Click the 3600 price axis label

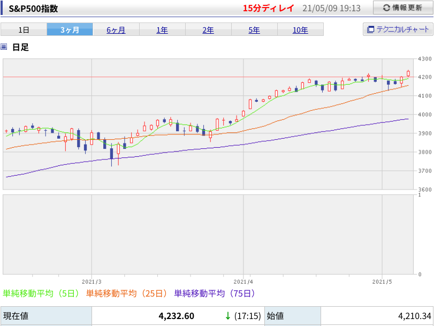tap(425, 189)
